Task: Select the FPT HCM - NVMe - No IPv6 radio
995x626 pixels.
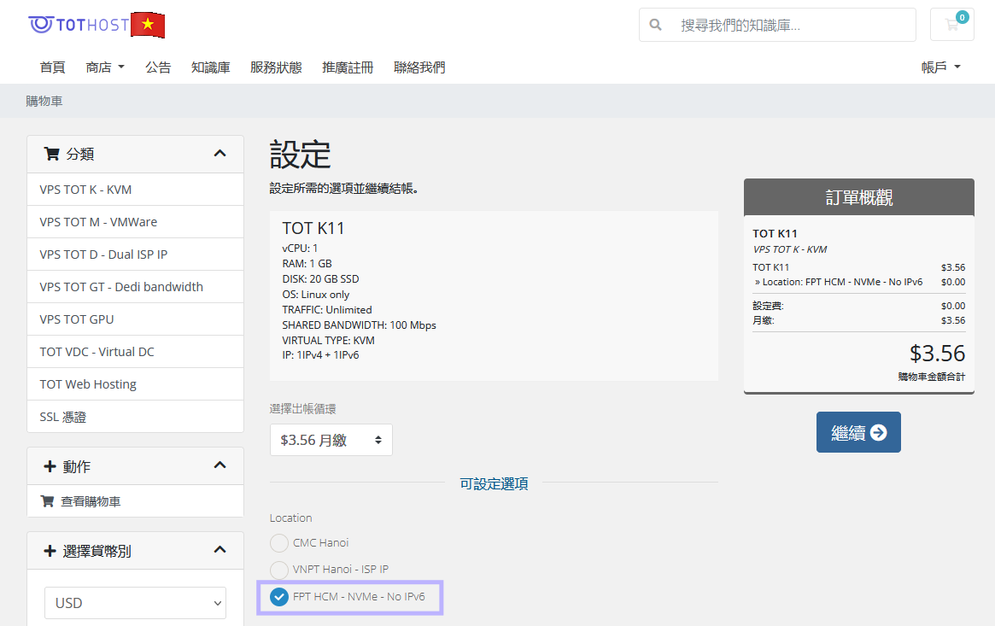Action: tap(278, 597)
